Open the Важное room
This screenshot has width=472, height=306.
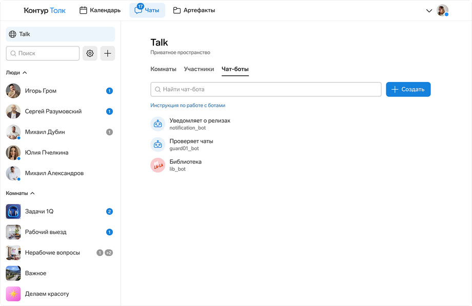pos(61,273)
